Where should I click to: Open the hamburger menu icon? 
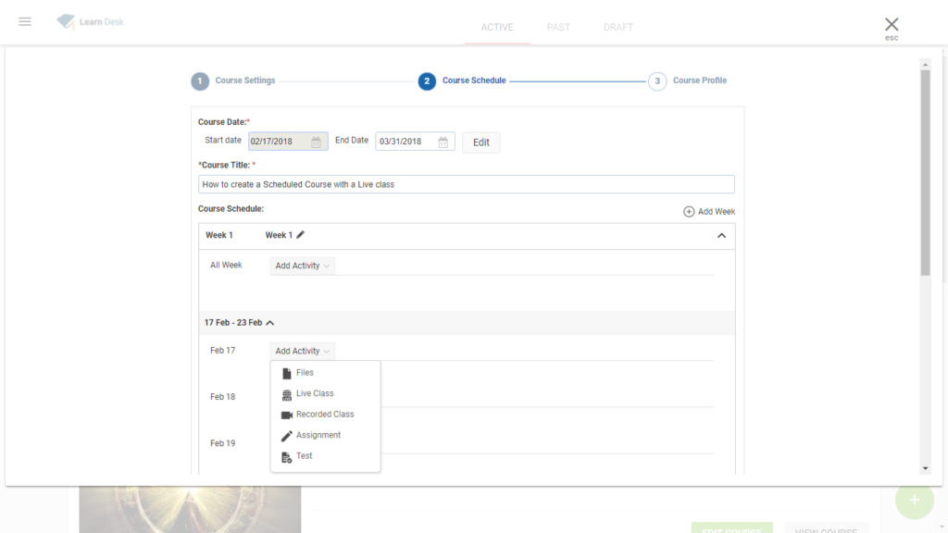pos(25,21)
